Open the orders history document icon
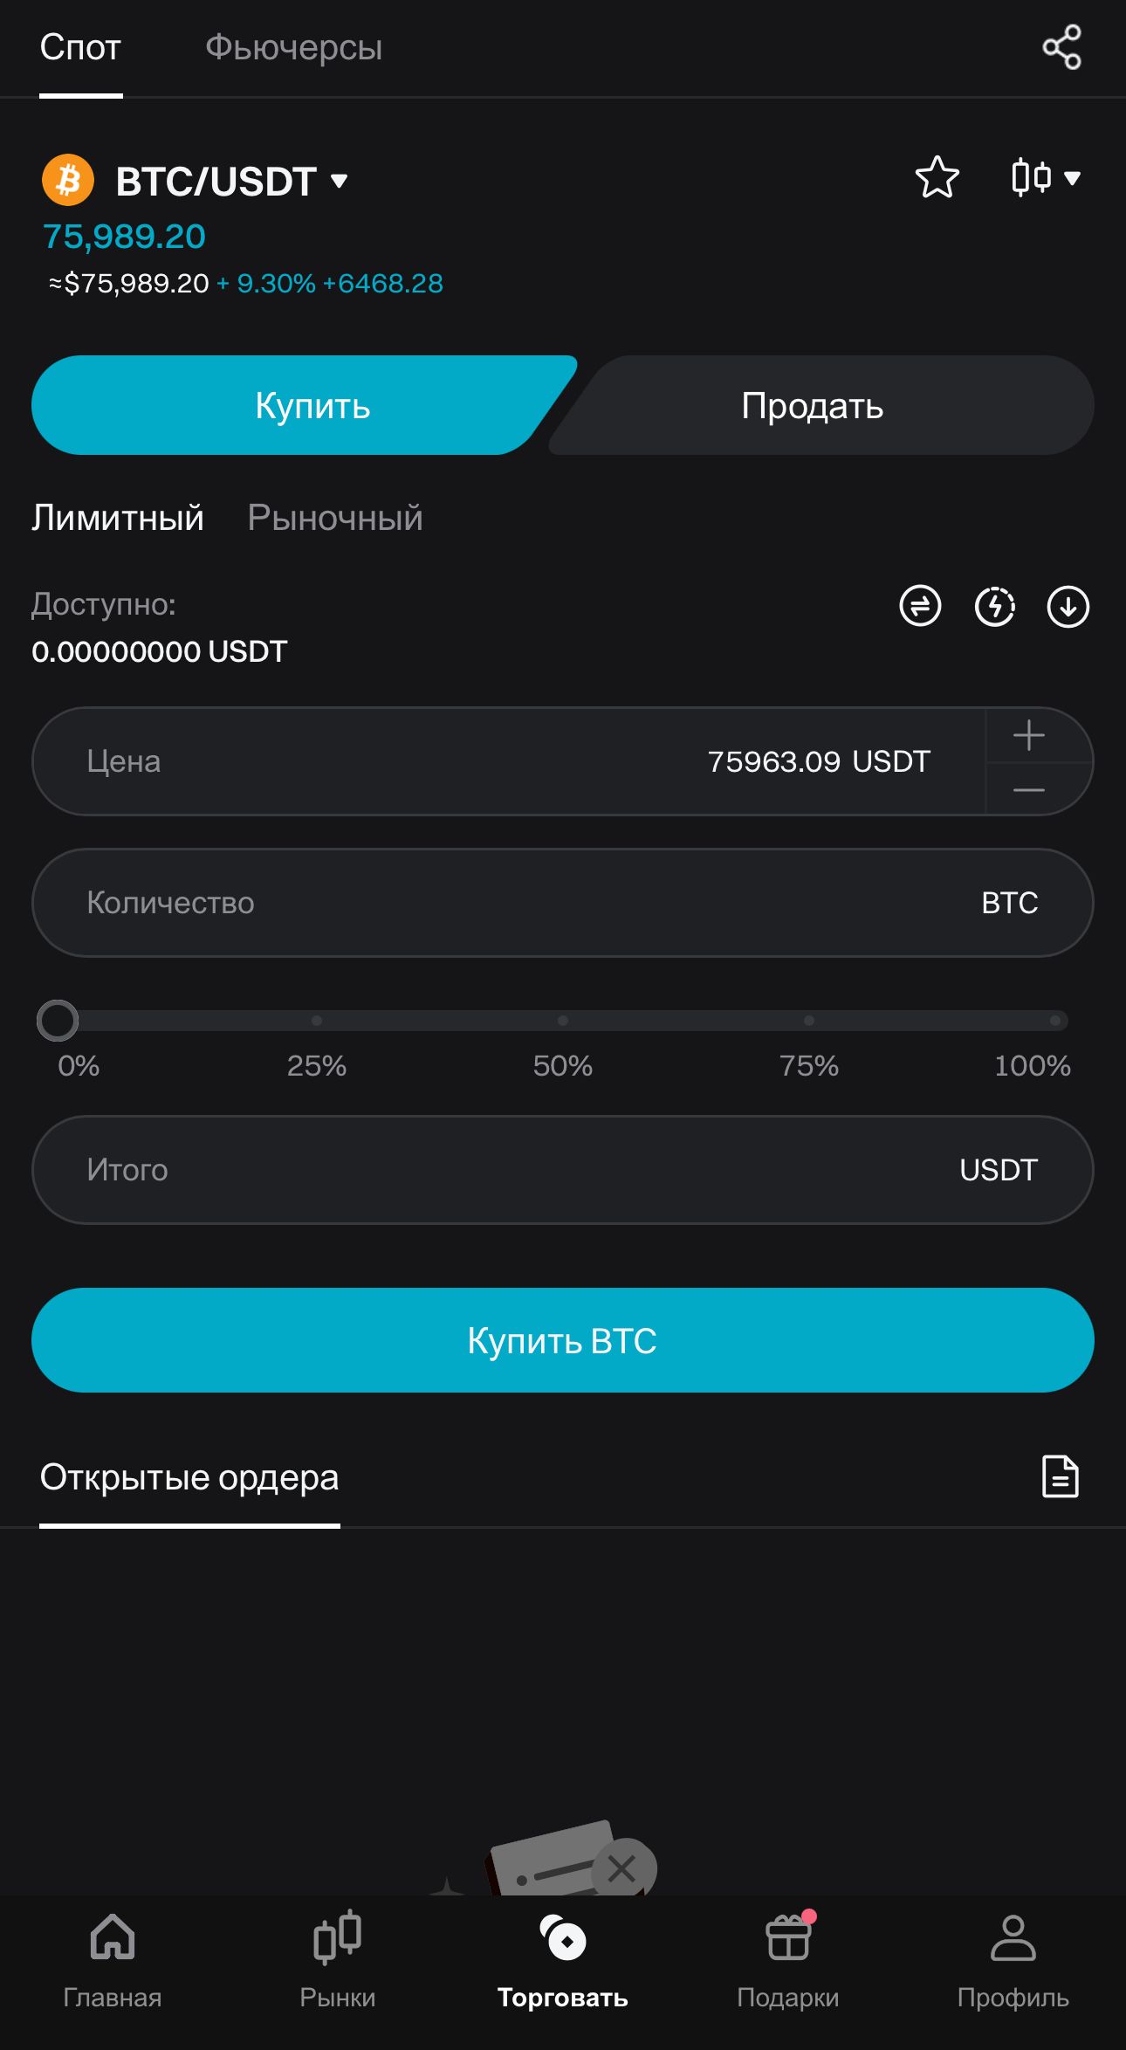This screenshot has width=1126, height=2050. [x=1059, y=1476]
